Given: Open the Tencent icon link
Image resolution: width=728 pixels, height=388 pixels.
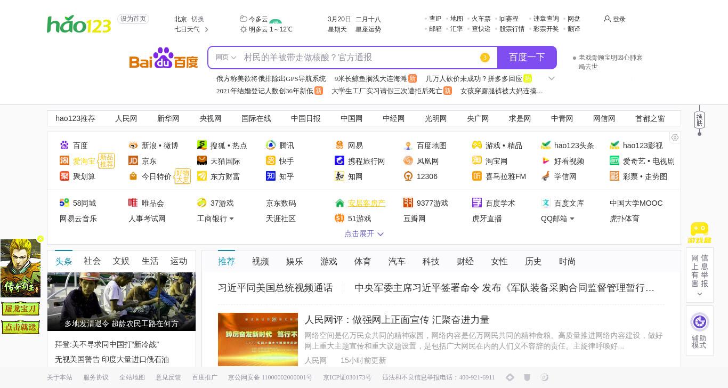Looking at the screenshot, I should click(x=271, y=145).
